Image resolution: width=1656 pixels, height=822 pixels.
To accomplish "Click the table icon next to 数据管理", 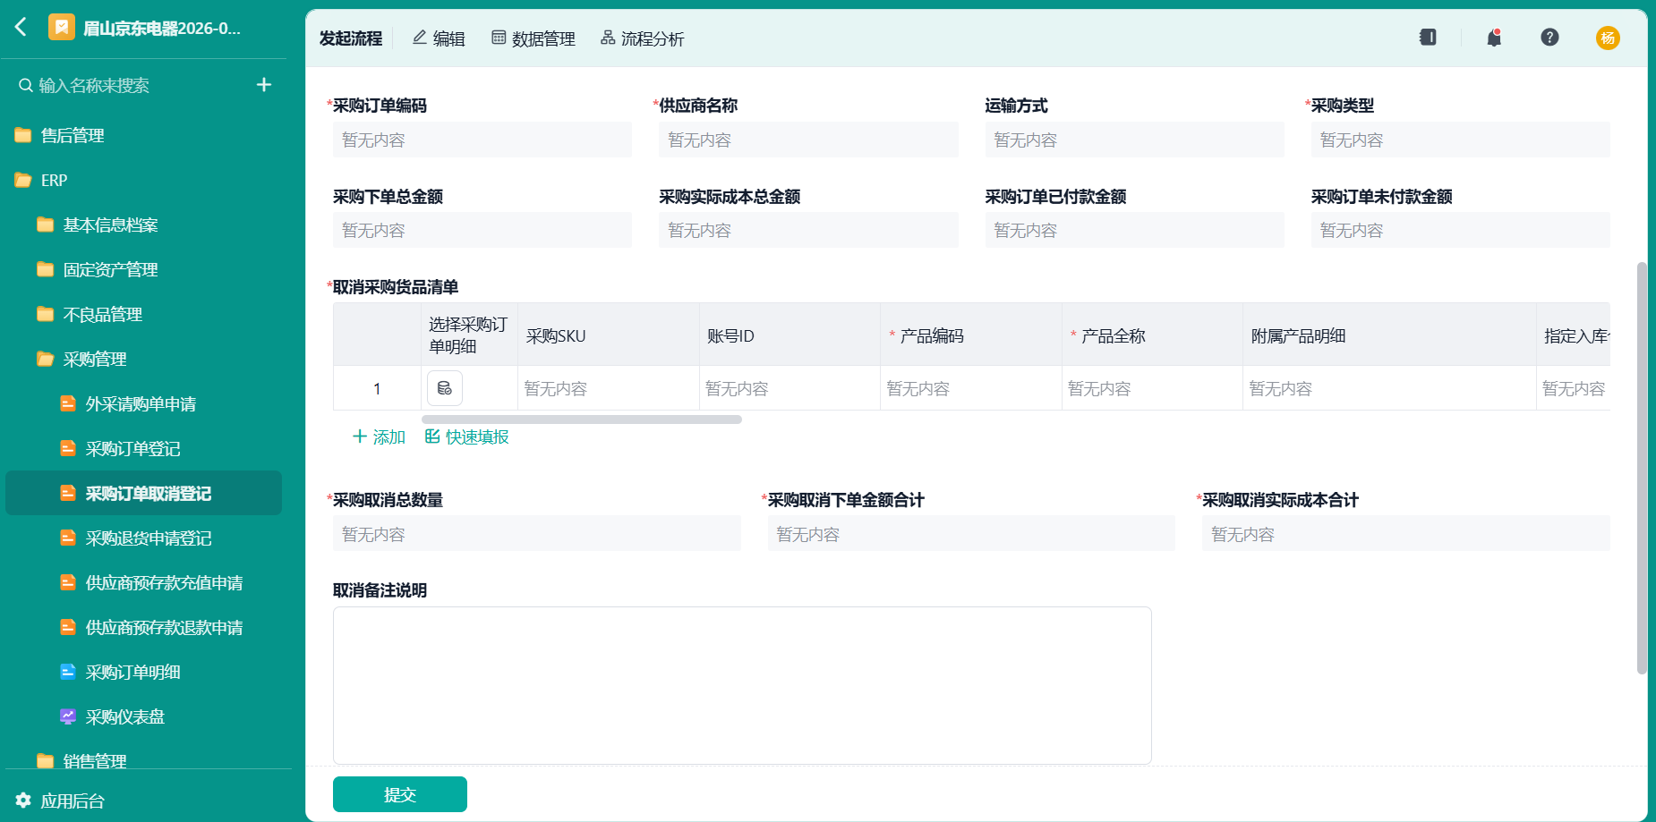I will point(499,38).
